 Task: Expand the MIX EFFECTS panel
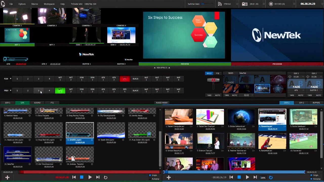click(162, 68)
